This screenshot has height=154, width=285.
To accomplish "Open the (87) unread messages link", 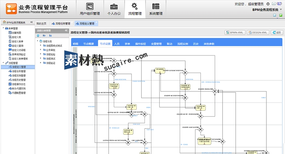I will (279, 4).
